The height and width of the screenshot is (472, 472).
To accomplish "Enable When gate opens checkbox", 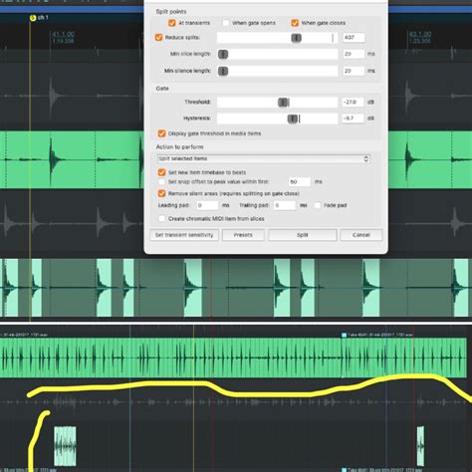I will click(x=226, y=23).
